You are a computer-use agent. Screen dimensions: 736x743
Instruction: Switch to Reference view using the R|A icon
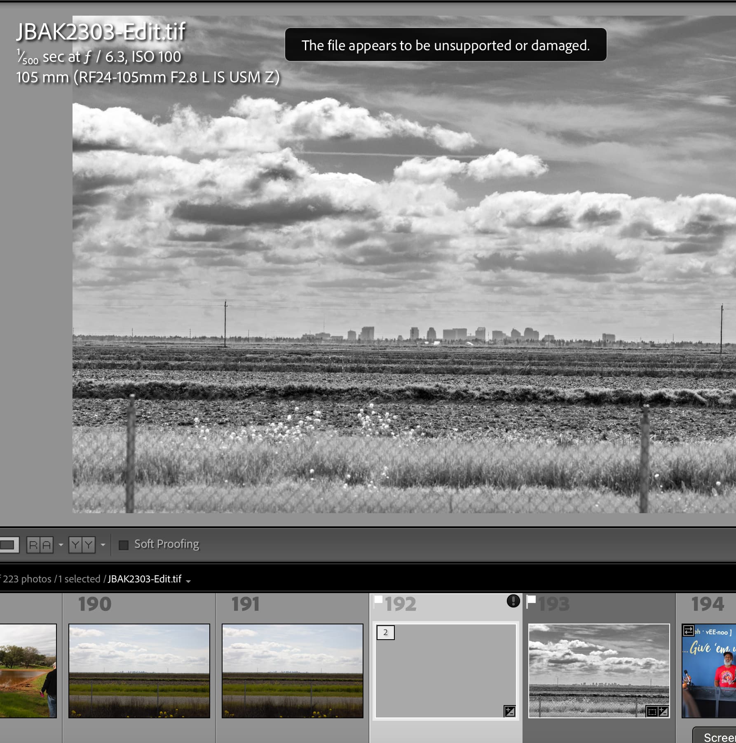coord(40,544)
